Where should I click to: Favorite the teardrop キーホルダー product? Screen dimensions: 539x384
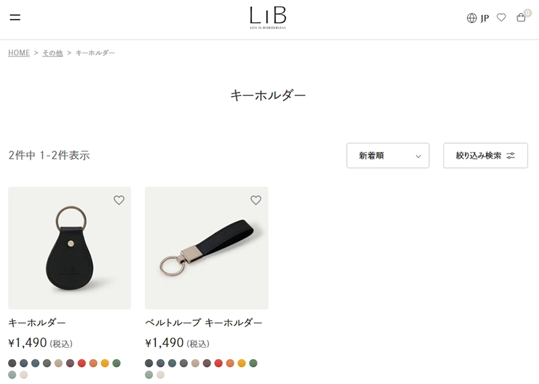click(119, 200)
